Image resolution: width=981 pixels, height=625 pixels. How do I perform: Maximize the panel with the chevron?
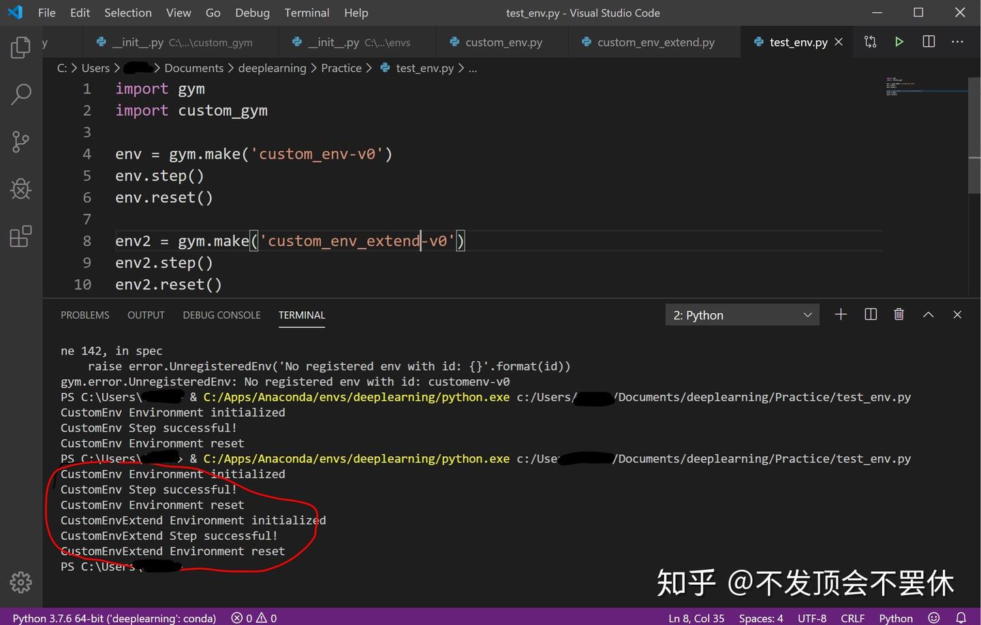click(928, 314)
